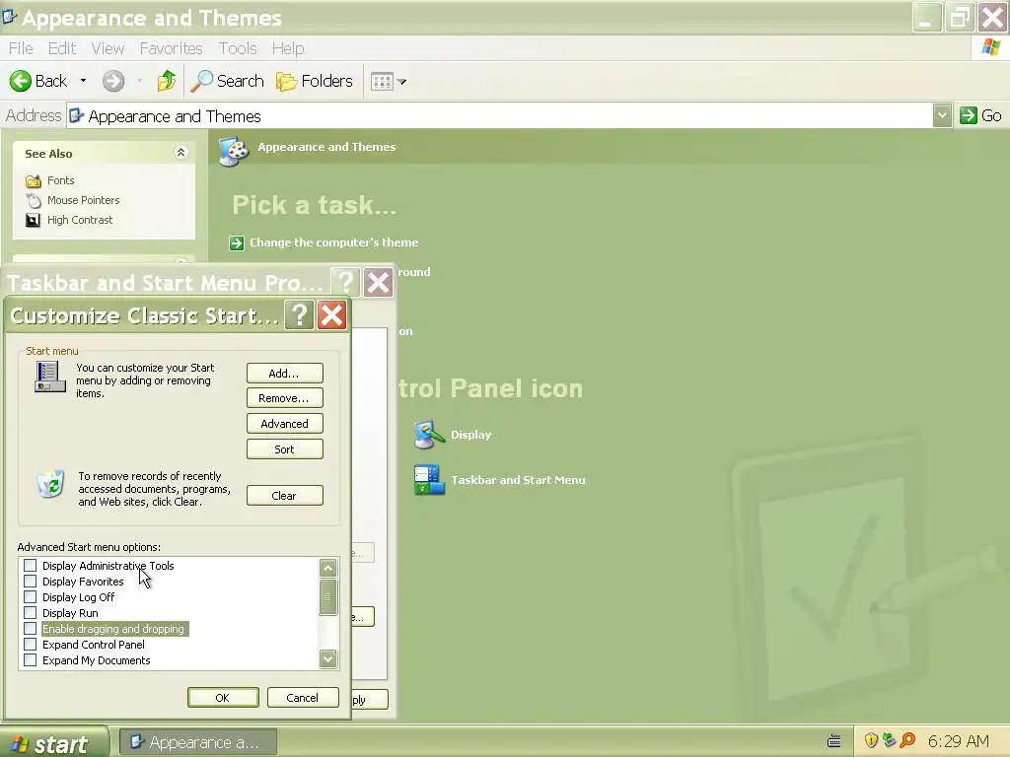Check Expand My Documents option
1010x757 pixels.
point(30,660)
